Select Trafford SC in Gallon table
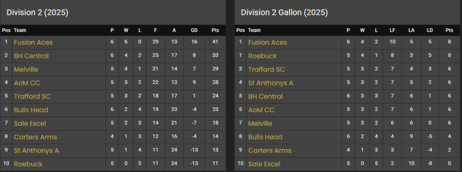Screen dimensions: 462x172 tap(266, 69)
